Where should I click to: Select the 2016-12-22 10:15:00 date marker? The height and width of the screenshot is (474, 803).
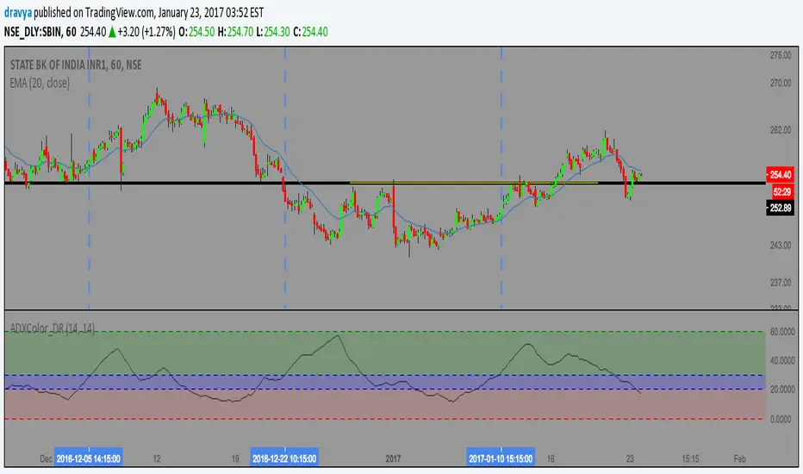coord(284,458)
